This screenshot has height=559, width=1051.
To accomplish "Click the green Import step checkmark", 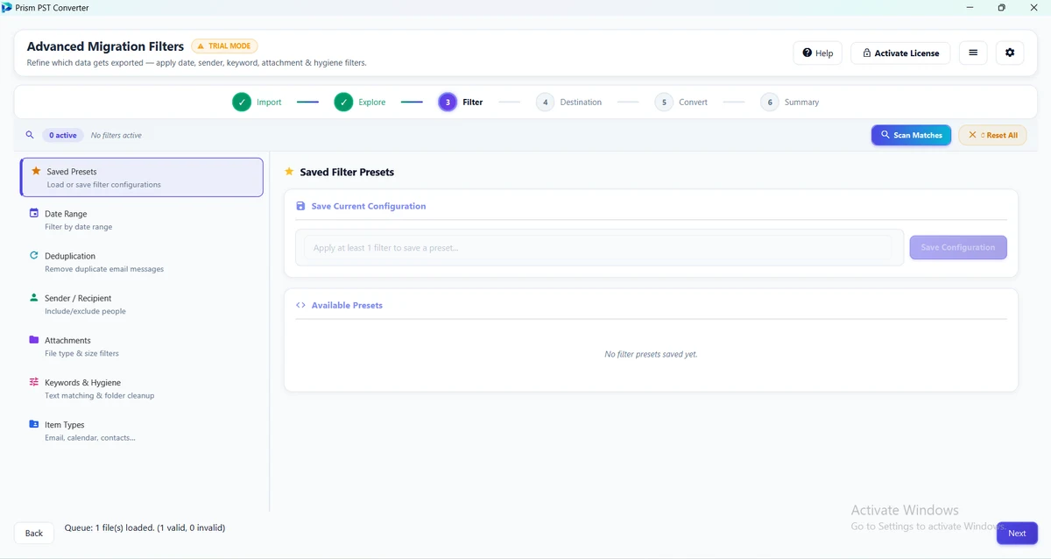I will tap(242, 102).
